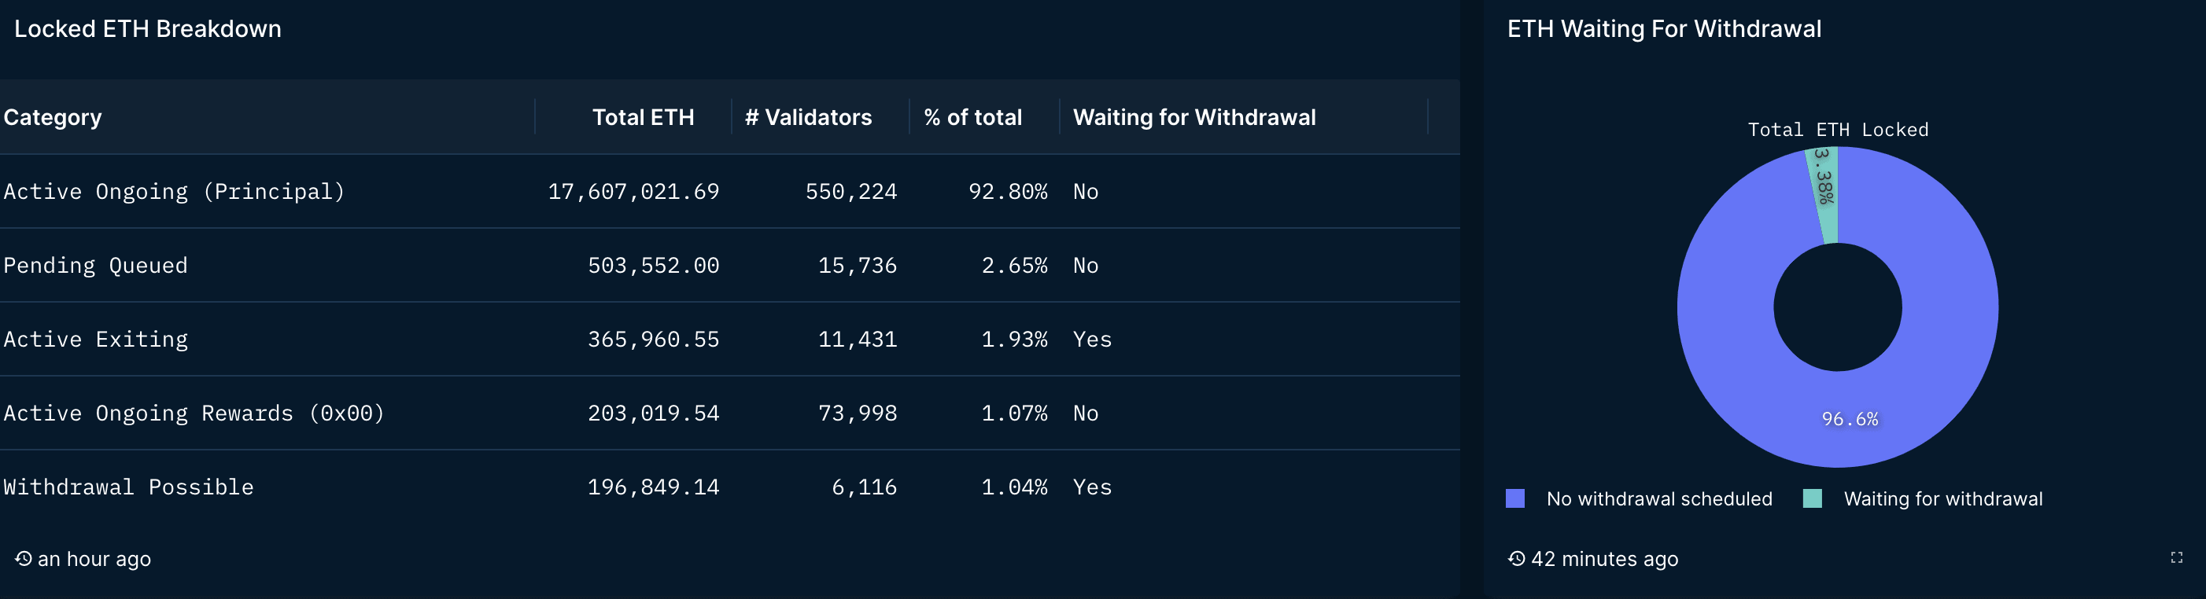Sort table by Total ETH column
Viewport: 2206px width, 599px height.
click(643, 117)
